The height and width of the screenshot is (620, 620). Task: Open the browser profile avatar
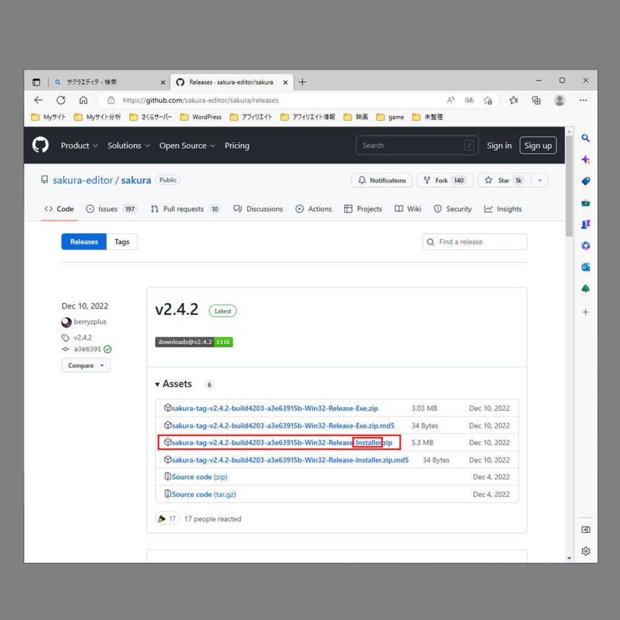coord(559,100)
